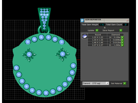138x103 pixels.
Task: Collapse panel using the round divider handle
Action: (x=105, y=27)
